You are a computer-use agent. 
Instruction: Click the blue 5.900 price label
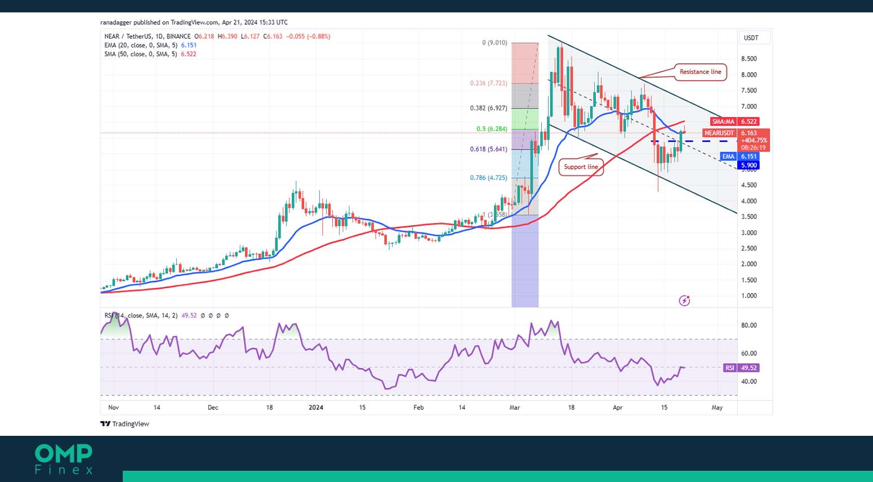coord(749,166)
